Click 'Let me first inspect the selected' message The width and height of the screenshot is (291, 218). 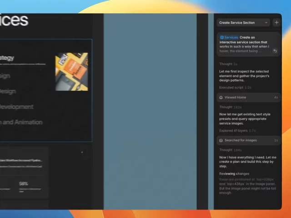[x=244, y=76]
